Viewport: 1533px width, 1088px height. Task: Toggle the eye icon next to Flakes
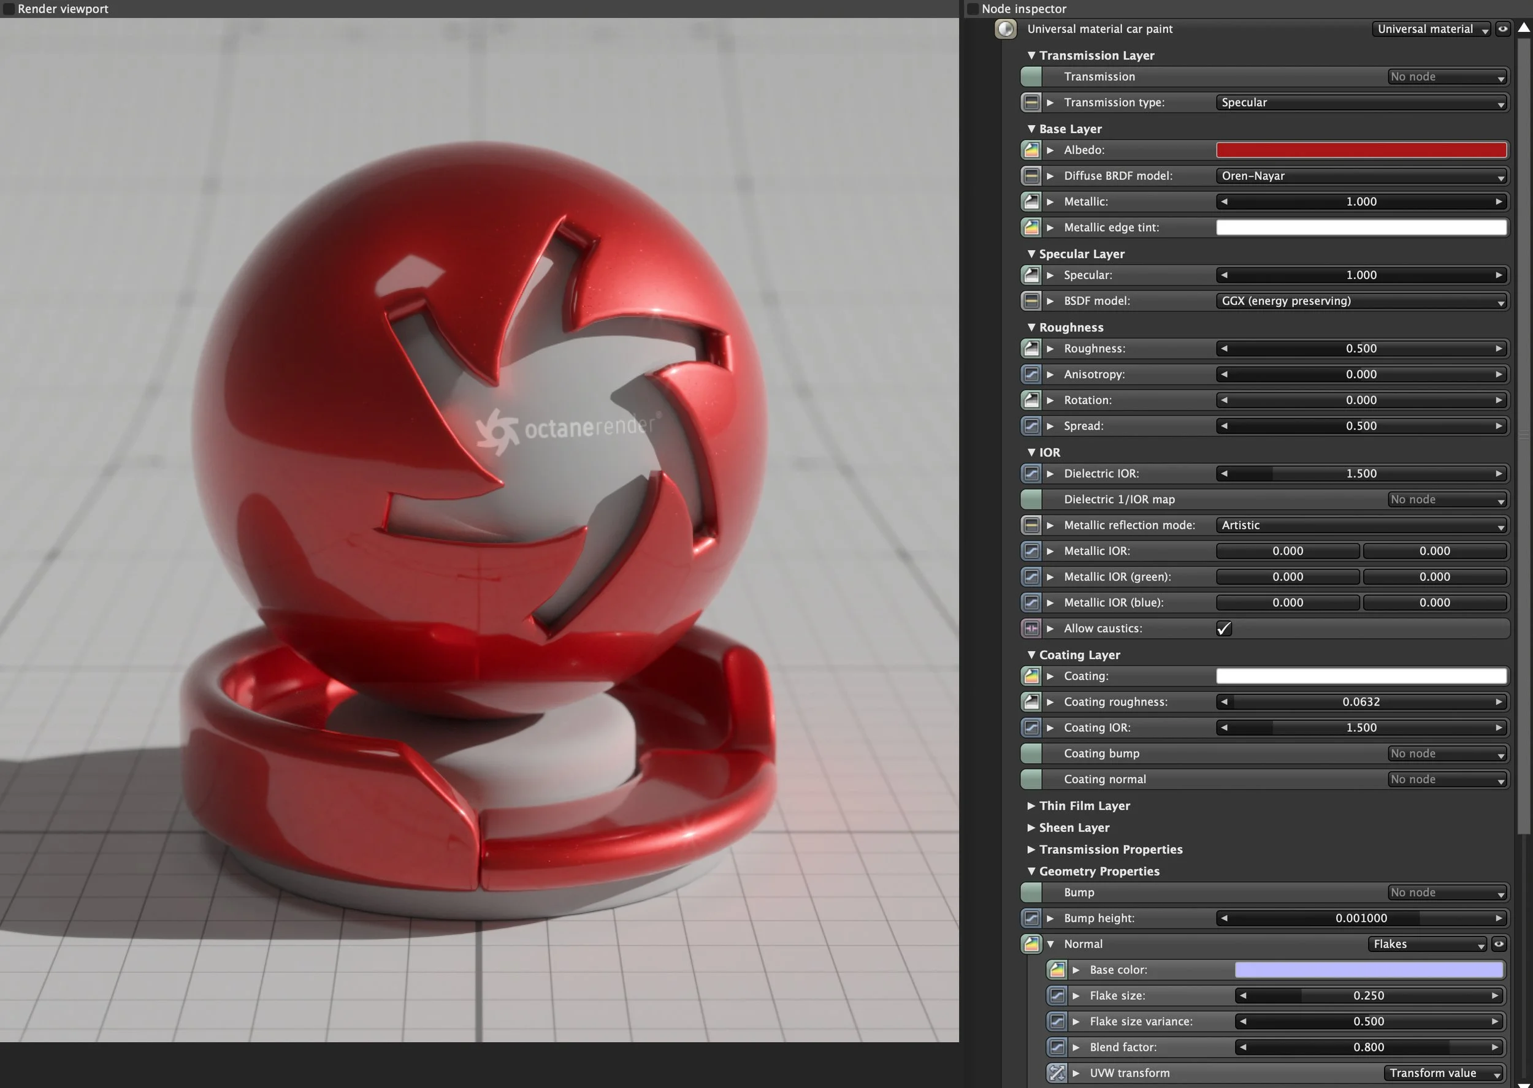coord(1499,944)
